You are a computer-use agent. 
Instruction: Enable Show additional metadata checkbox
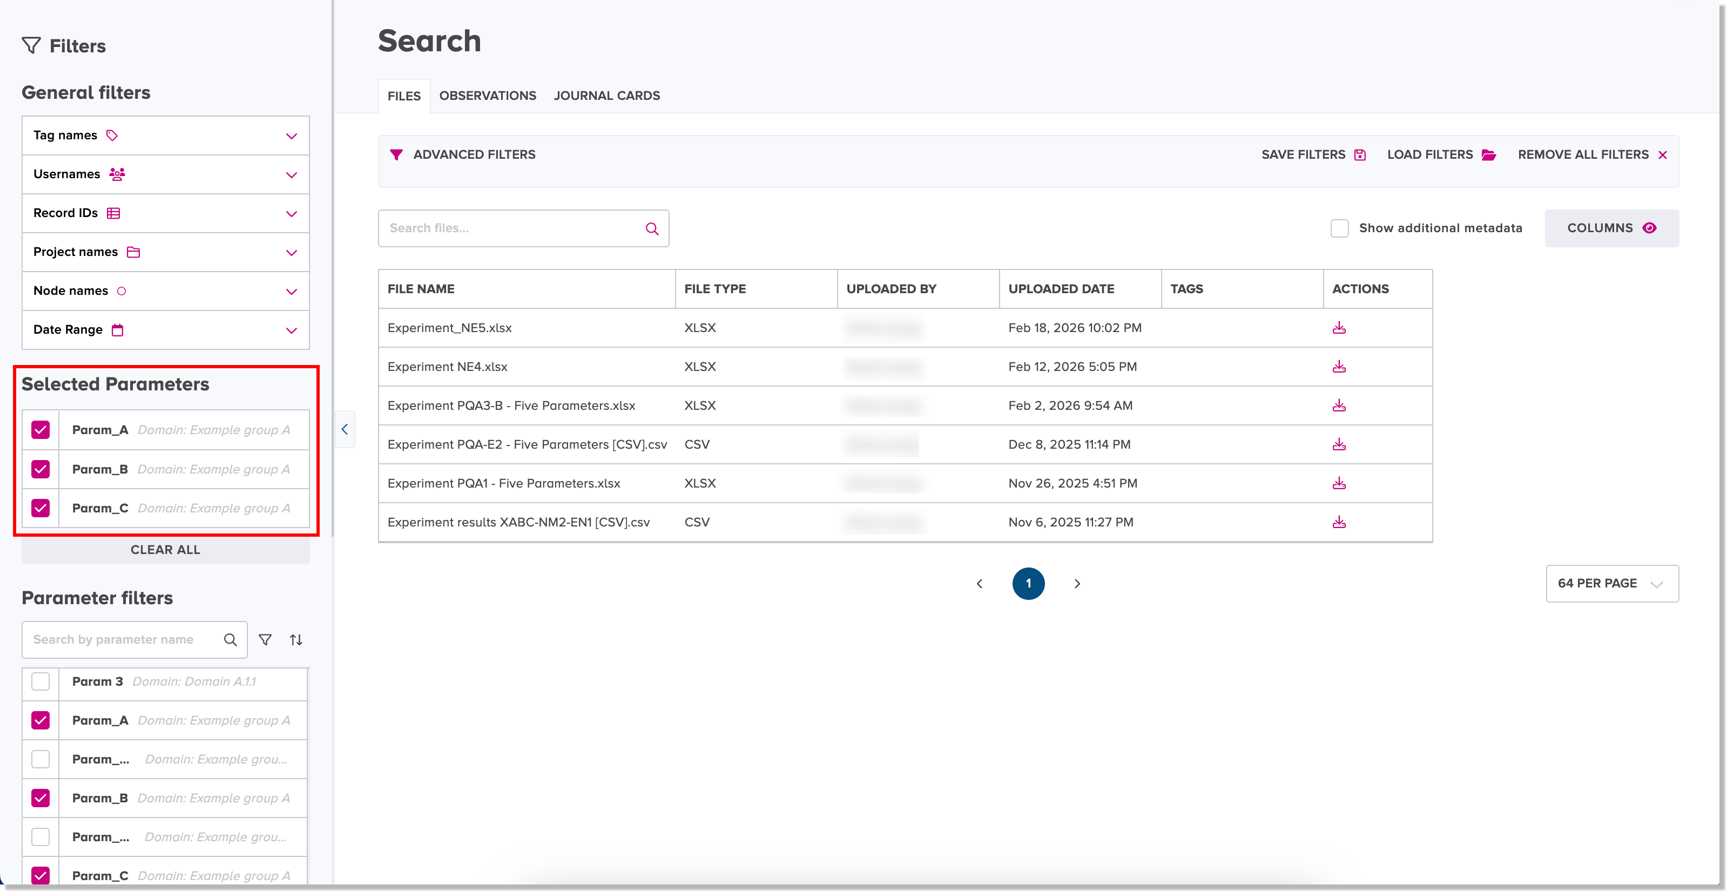(1339, 228)
